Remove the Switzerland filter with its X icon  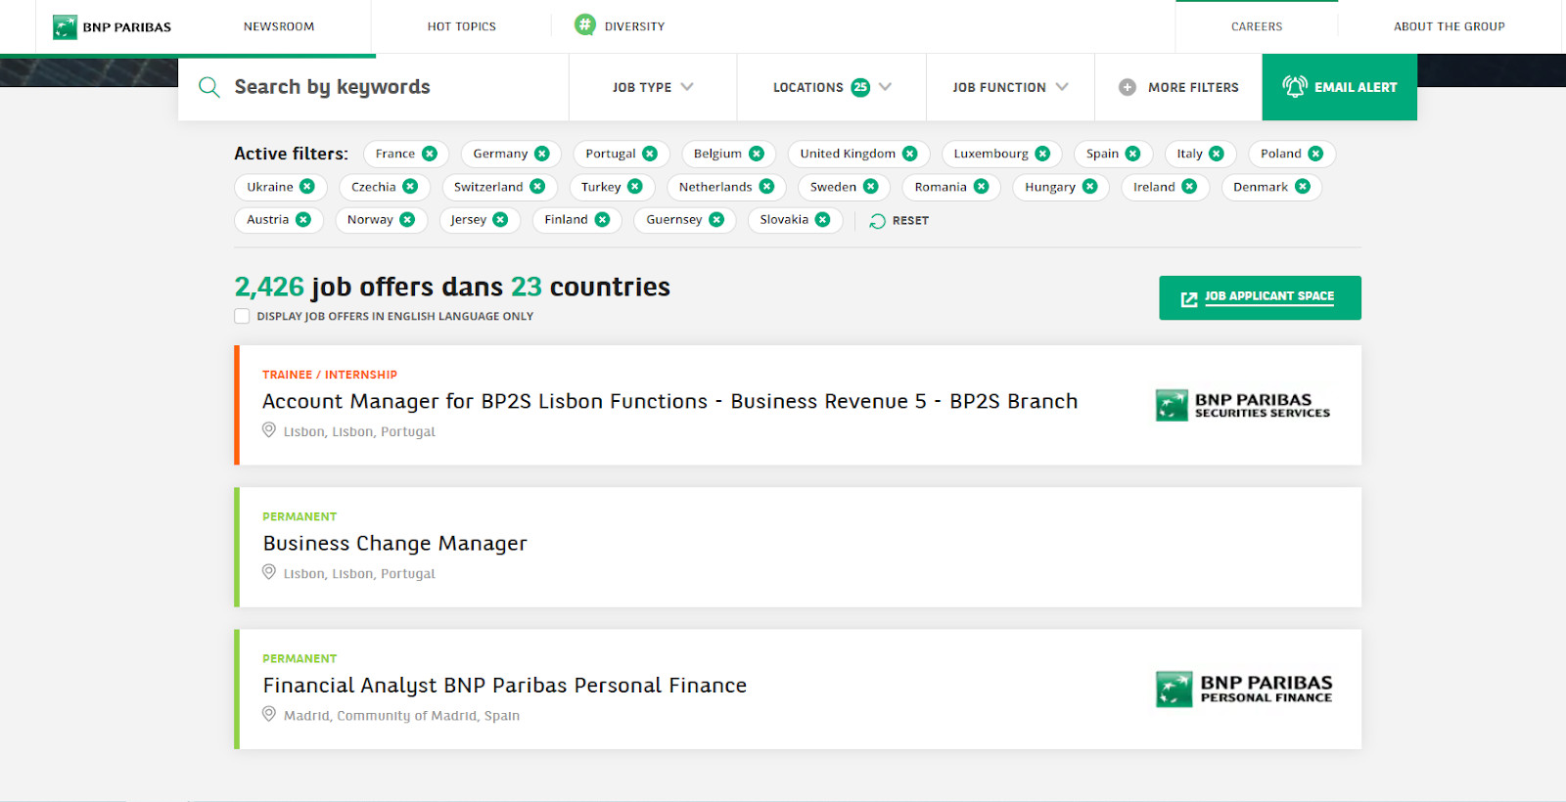click(537, 186)
